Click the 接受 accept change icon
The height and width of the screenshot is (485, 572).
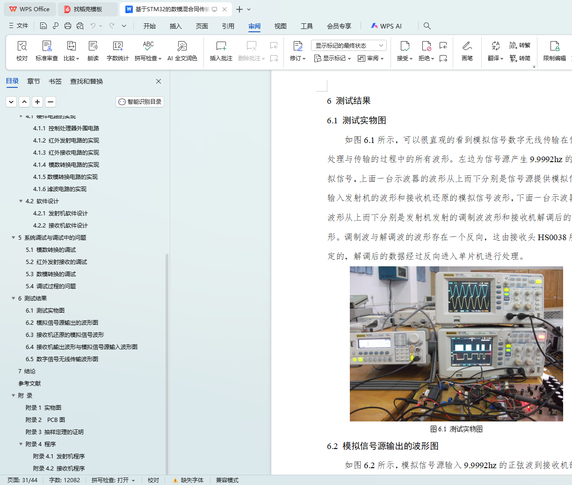pos(405,46)
